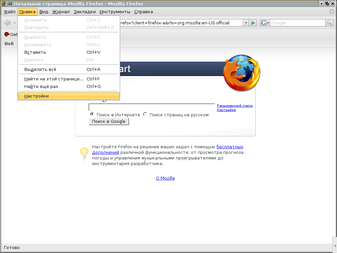The width and height of the screenshot is (337, 253).
Task: Choose Настройки in the Правка menu
Action: [x=69, y=96]
